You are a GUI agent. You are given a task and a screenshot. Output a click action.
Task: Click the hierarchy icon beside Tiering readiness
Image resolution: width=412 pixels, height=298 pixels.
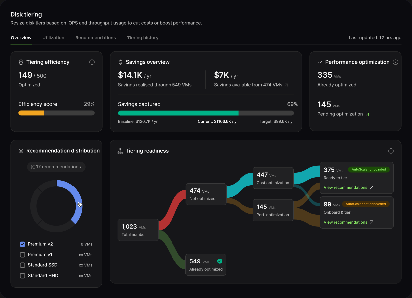click(x=120, y=151)
